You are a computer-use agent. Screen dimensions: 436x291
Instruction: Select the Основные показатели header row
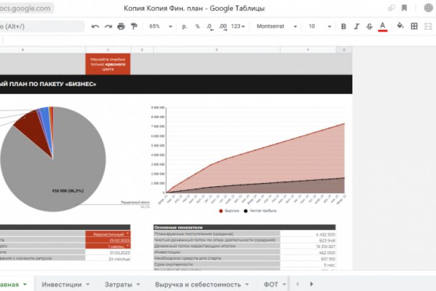click(x=245, y=227)
